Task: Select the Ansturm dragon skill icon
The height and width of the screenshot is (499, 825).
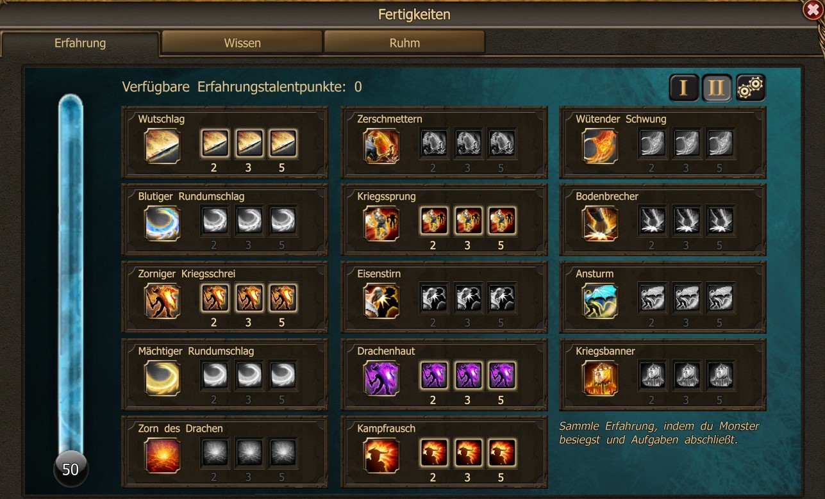Action: tap(600, 300)
